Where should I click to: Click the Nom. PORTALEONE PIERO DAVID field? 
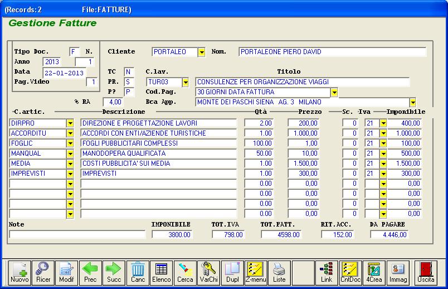click(x=332, y=52)
